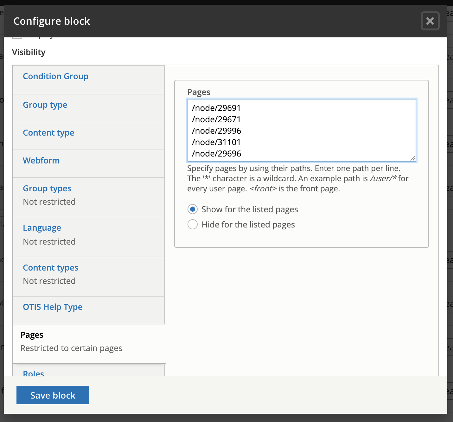The width and height of the screenshot is (453, 422).
Task: Close the Configure block dialog
Action: coord(430,21)
